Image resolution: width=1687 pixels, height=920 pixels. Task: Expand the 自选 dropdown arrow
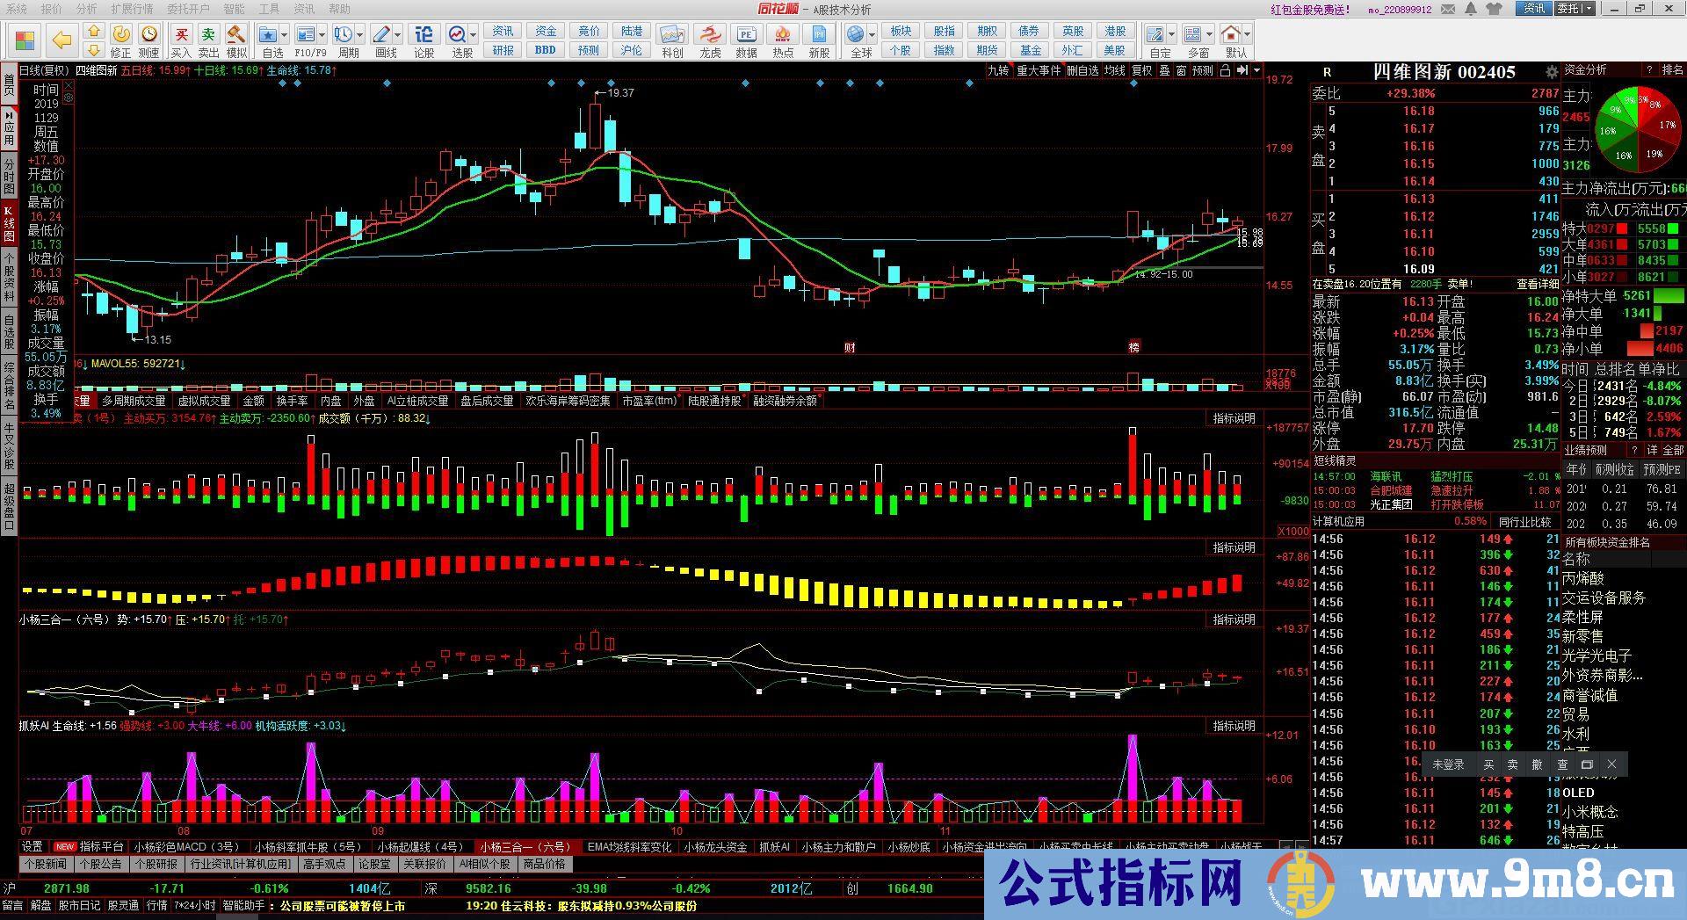pos(285,35)
